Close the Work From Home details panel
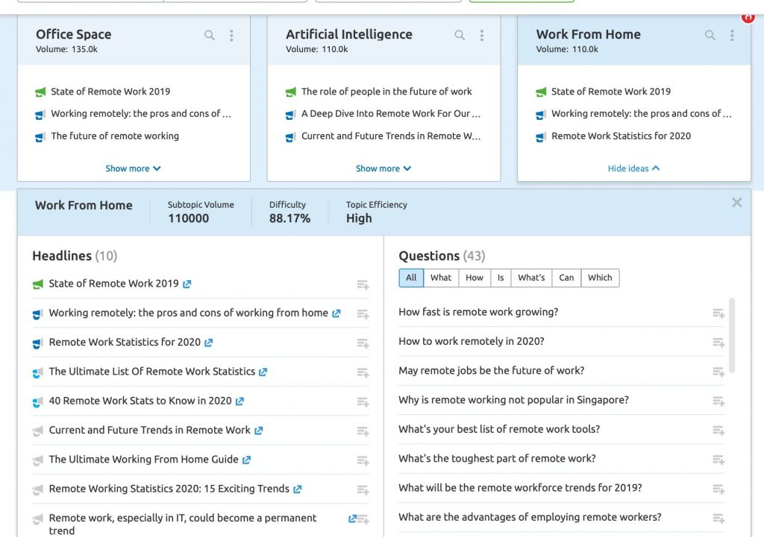Image resolution: width=764 pixels, height=537 pixels. pyautogui.click(x=736, y=202)
